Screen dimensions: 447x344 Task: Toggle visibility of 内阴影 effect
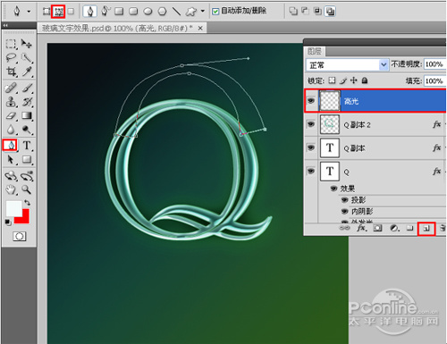[345, 212]
